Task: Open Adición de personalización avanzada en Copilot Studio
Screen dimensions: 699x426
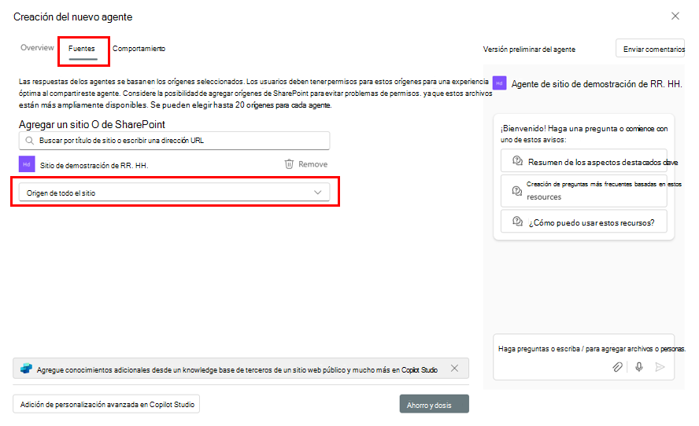Action: 106,404
